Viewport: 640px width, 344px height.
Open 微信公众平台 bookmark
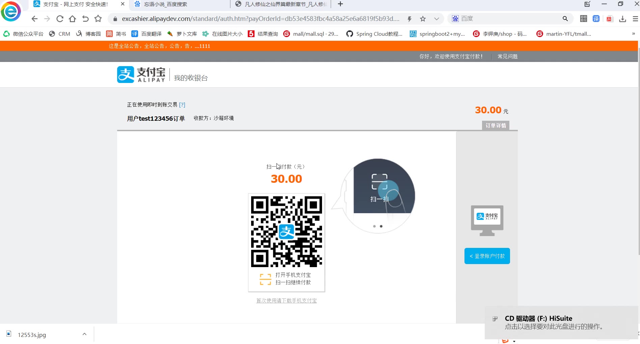23,34
